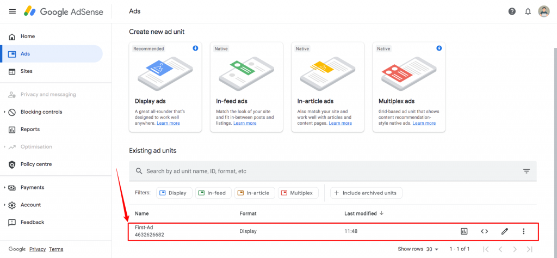Image resolution: width=557 pixels, height=258 pixels.
Task: Toggle Include archived units
Action: click(x=366, y=193)
